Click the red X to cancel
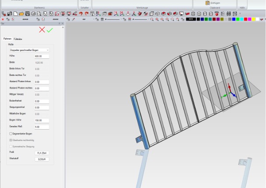Image resolution: width=266 pixels, height=188 pixels. point(42,30)
